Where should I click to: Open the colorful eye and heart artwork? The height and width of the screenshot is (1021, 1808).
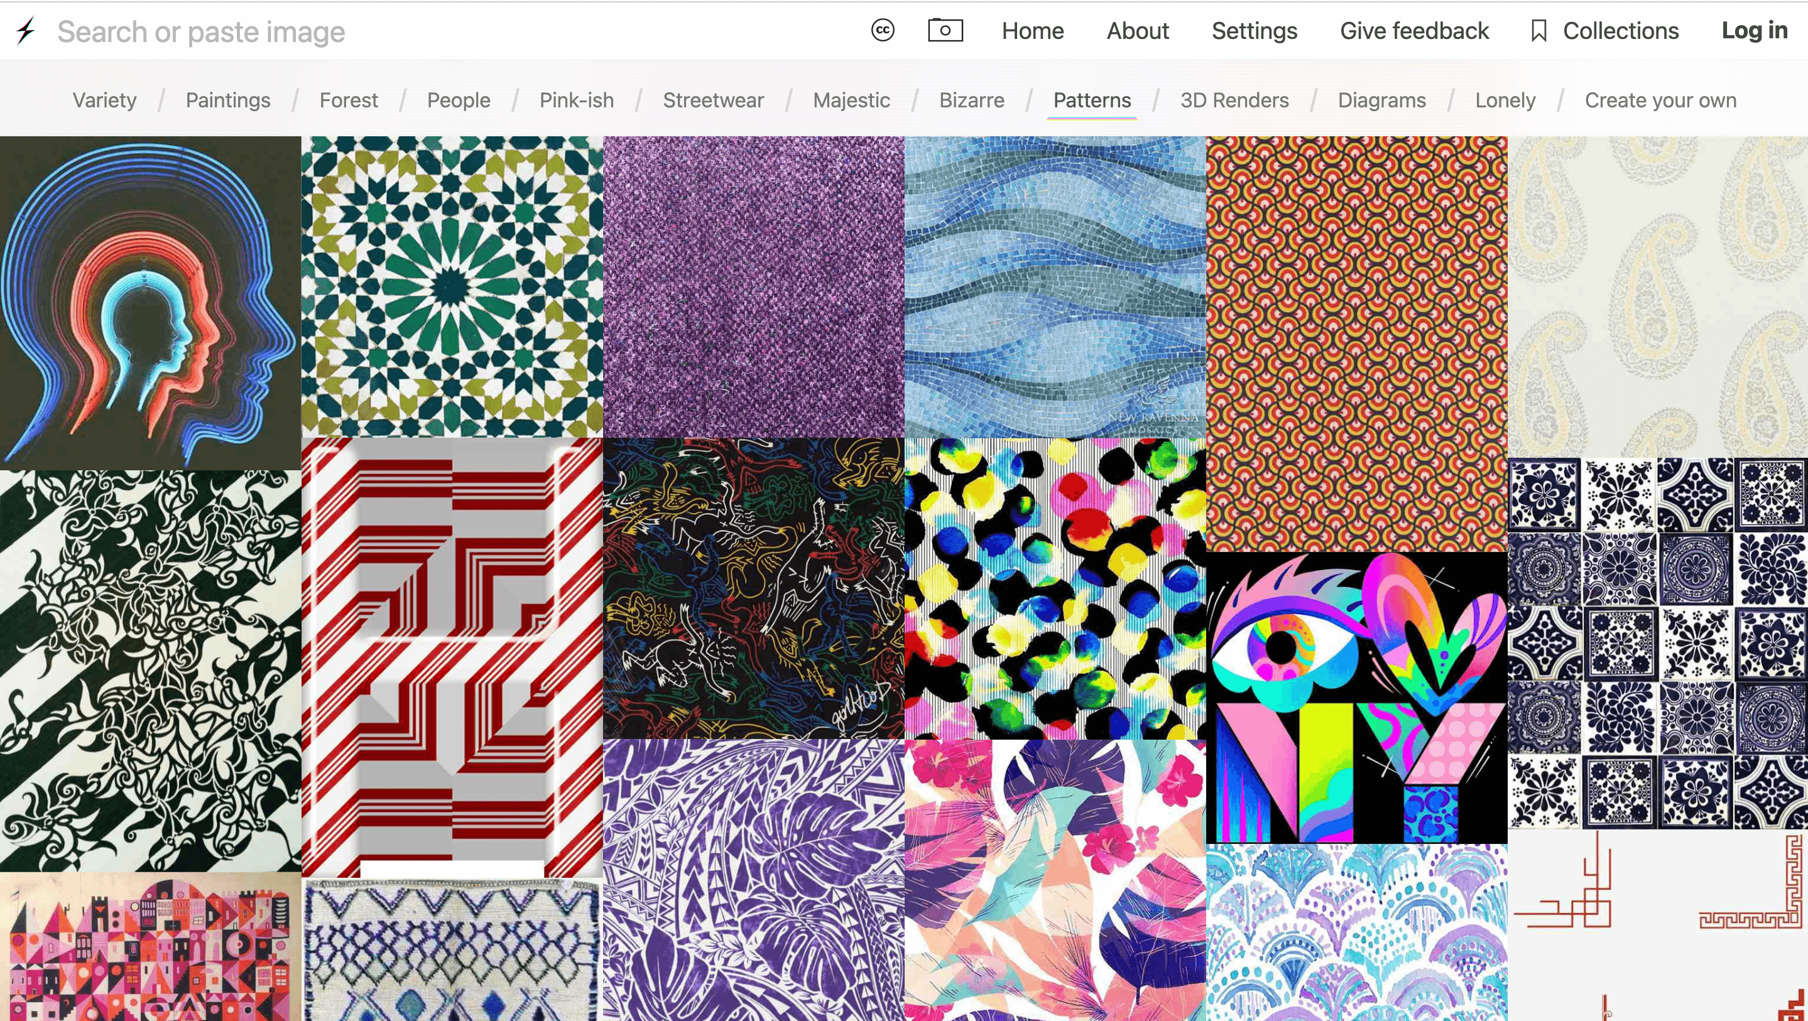click(x=1356, y=698)
